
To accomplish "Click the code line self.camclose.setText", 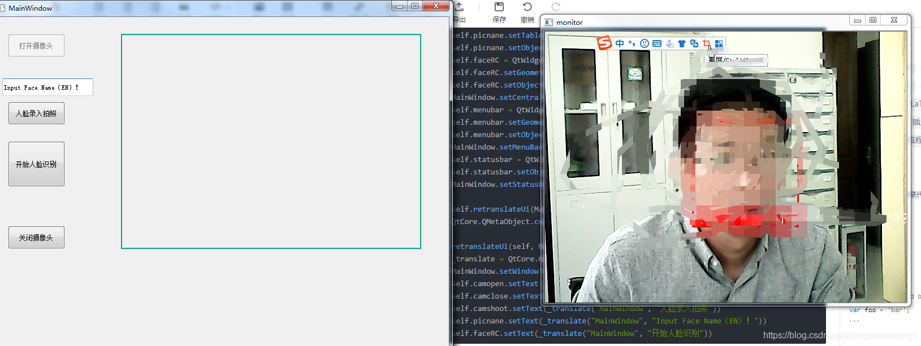I will pos(496,296).
